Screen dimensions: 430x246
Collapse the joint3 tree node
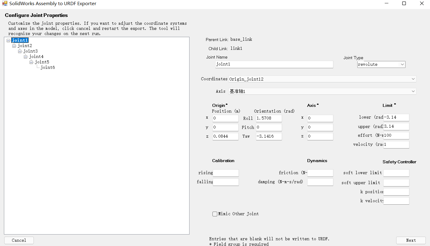point(20,51)
